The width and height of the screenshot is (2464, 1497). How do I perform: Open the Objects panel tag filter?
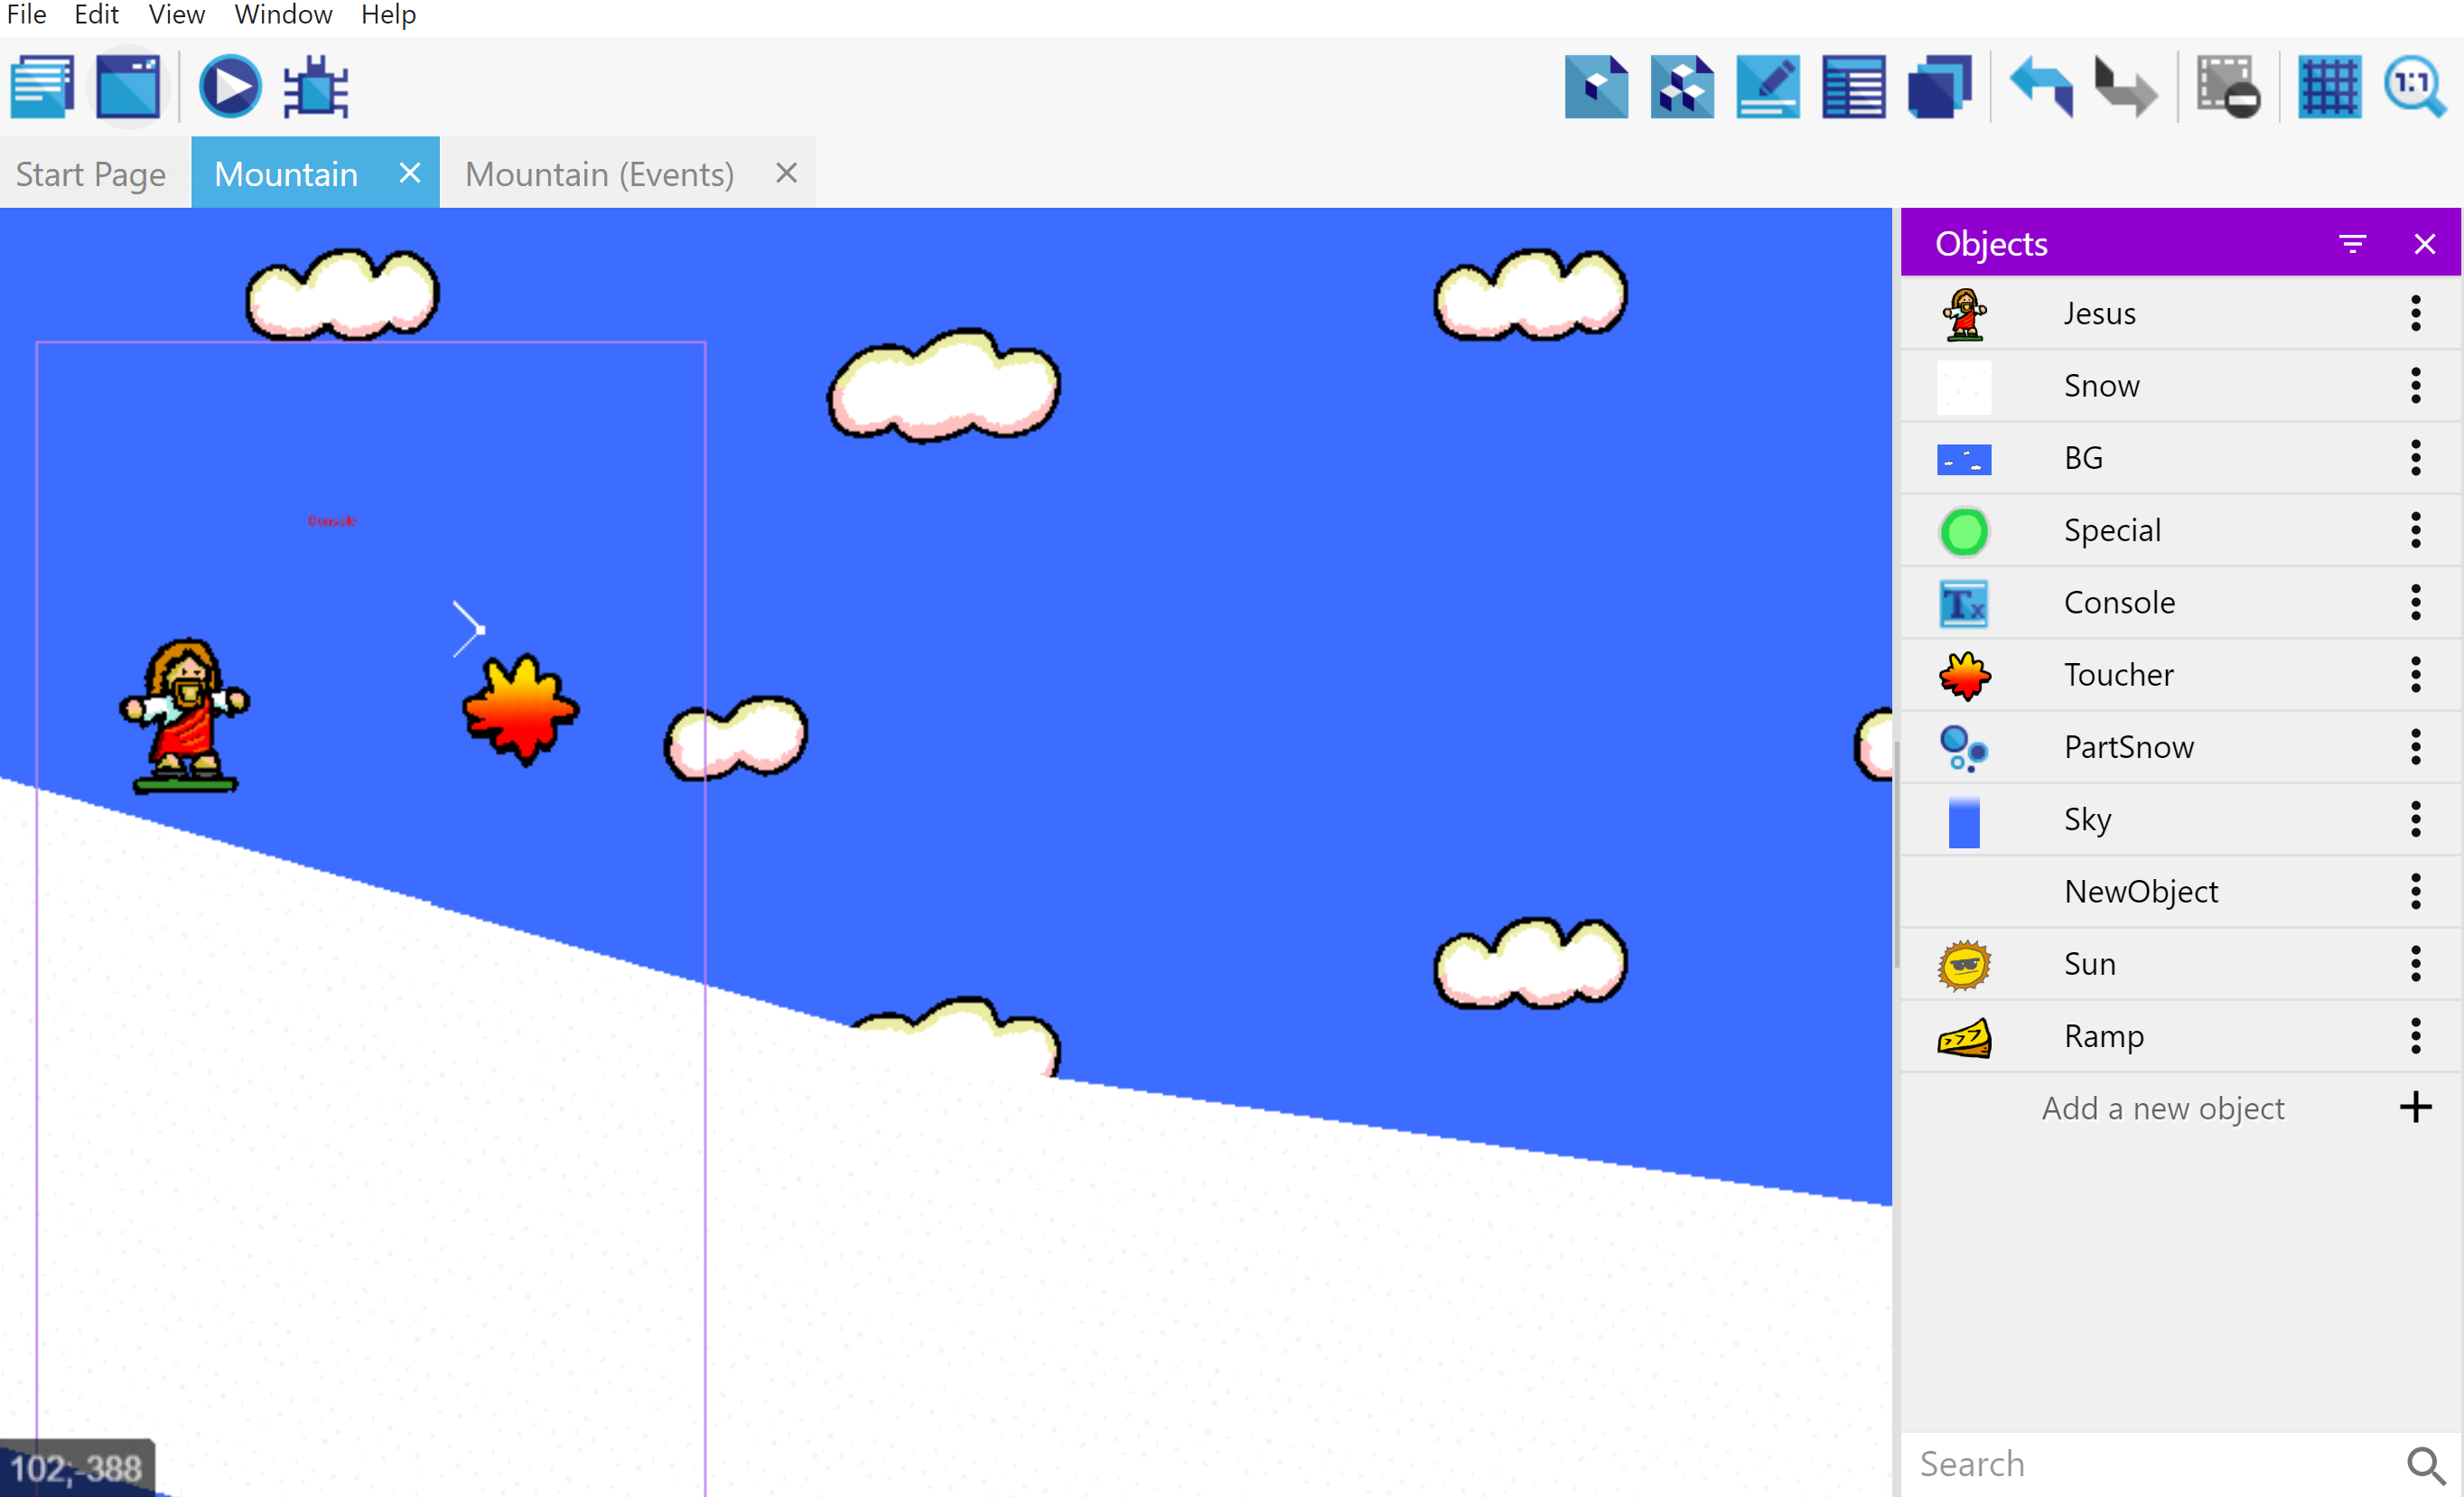[x=2352, y=244]
